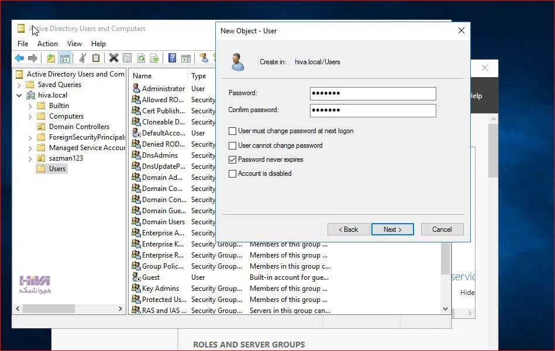Click the Administrator user icon in list
This screenshot has width=555, height=351.
pos(136,88)
